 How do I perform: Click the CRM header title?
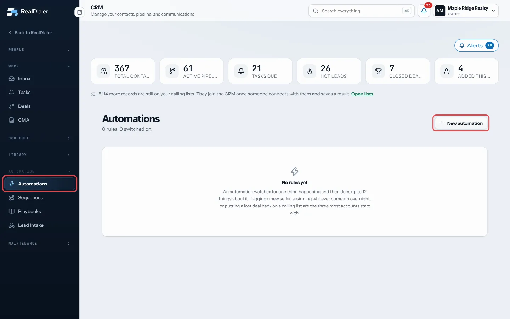(x=97, y=7)
